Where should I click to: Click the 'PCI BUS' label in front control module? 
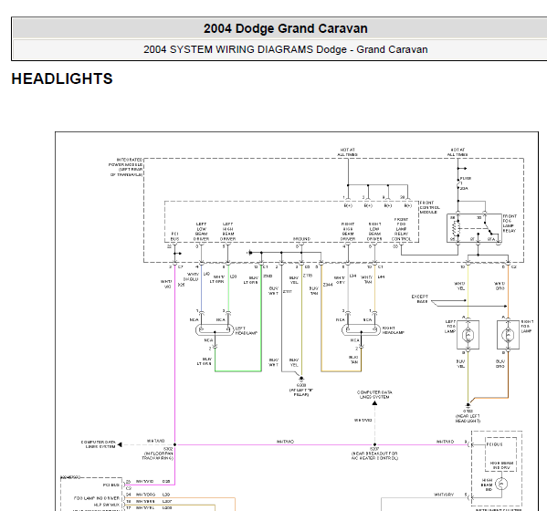(x=174, y=236)
